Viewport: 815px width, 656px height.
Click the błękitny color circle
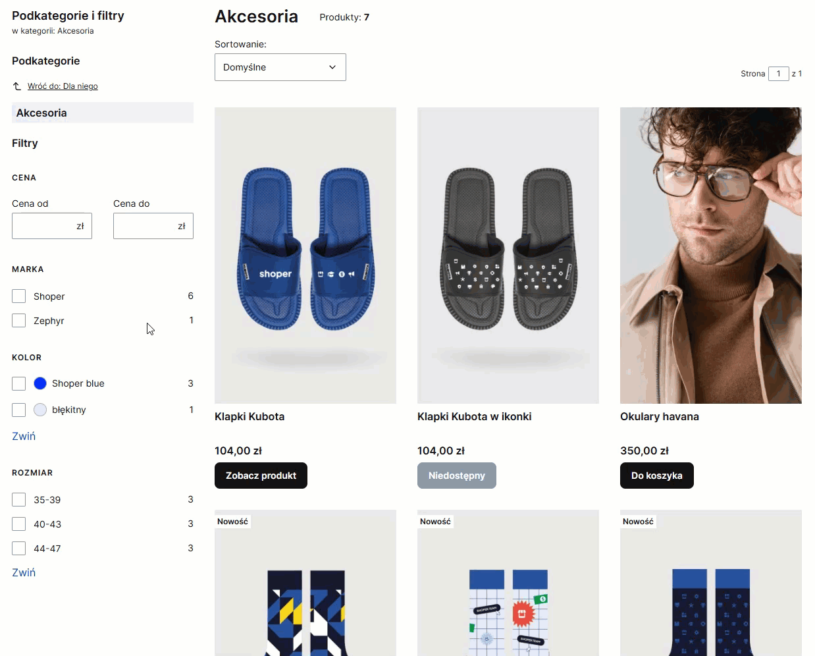coord(40,410)
